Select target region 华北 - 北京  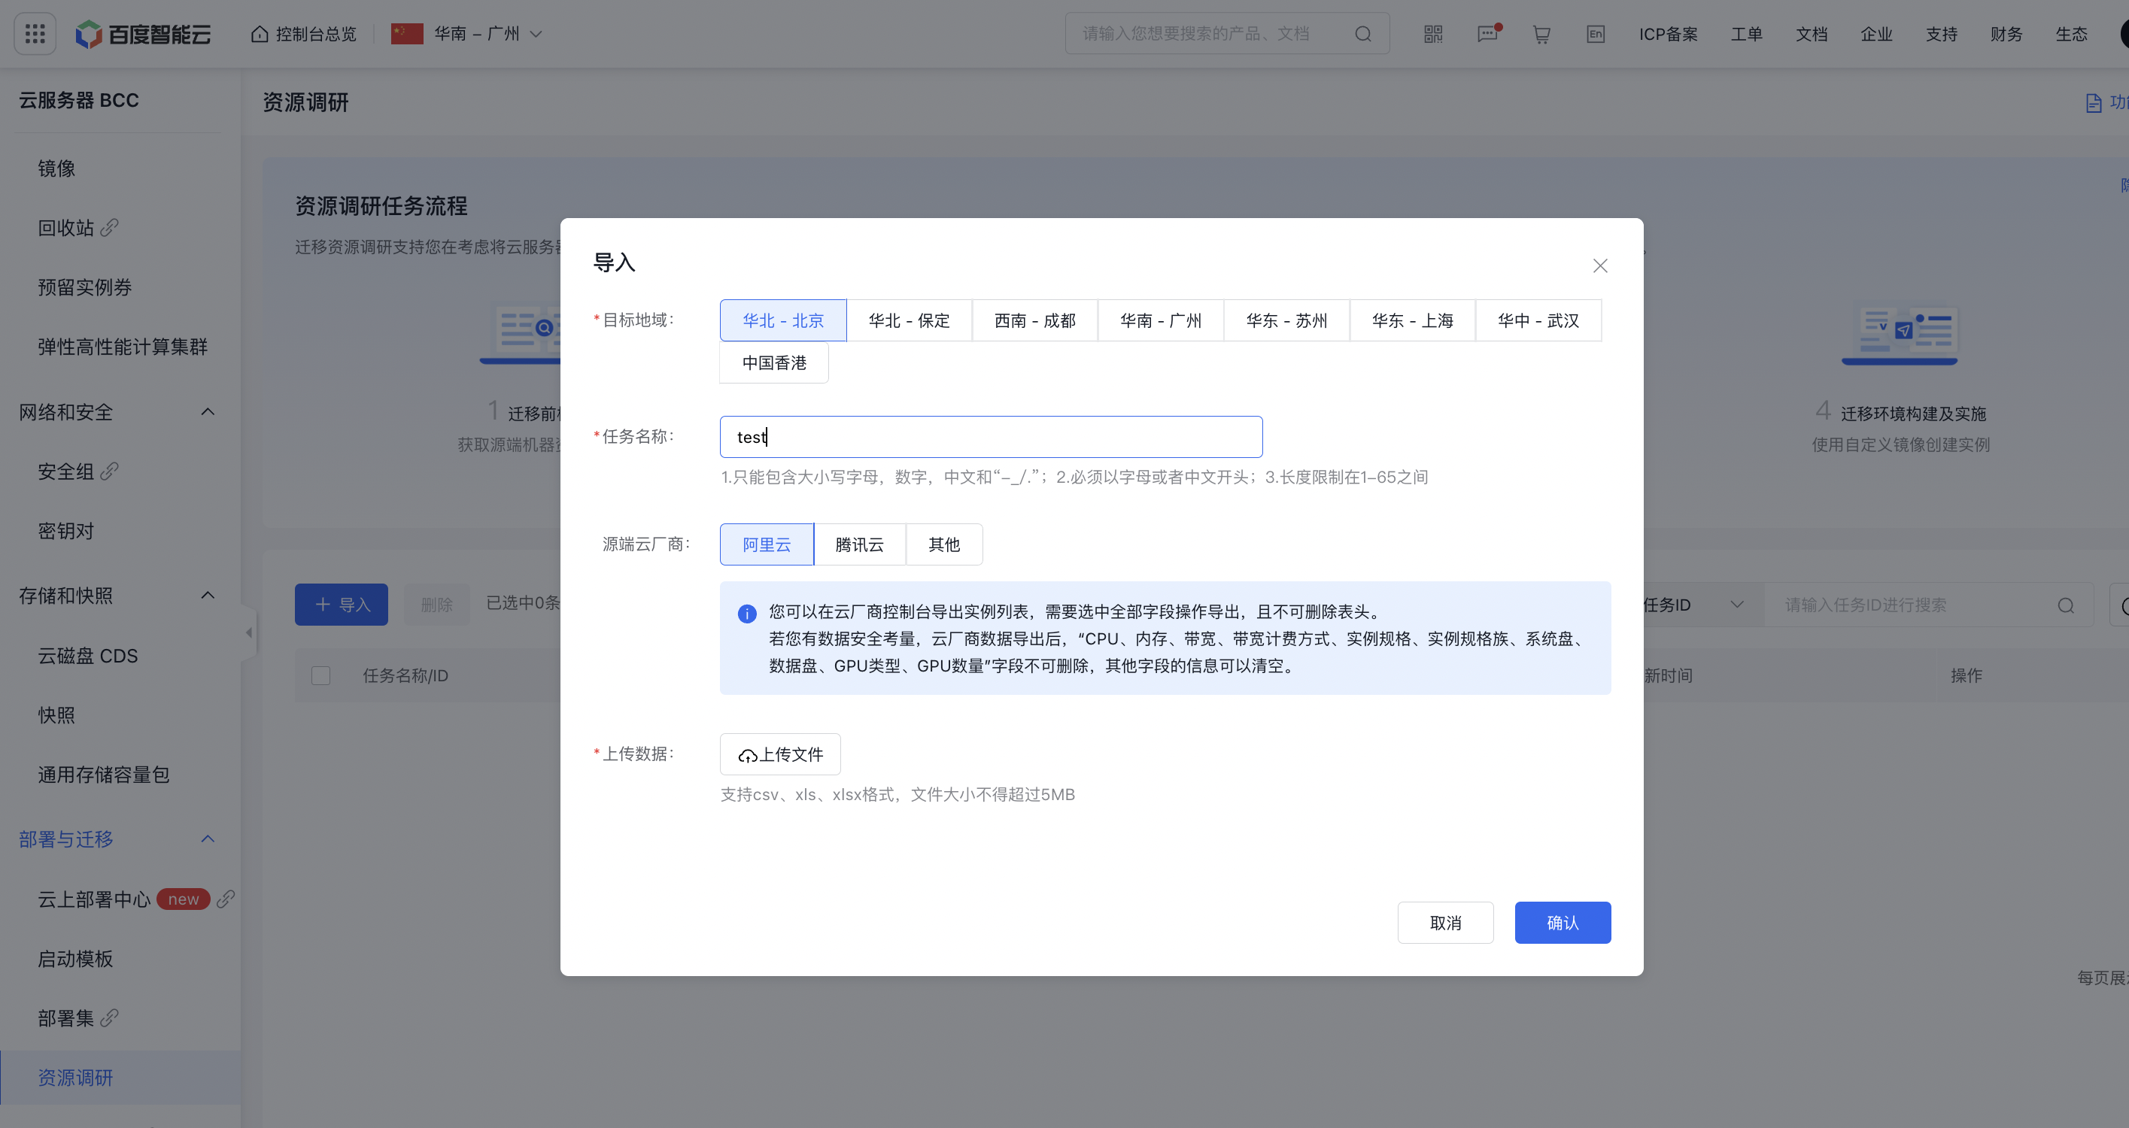(x=782, y=320)
